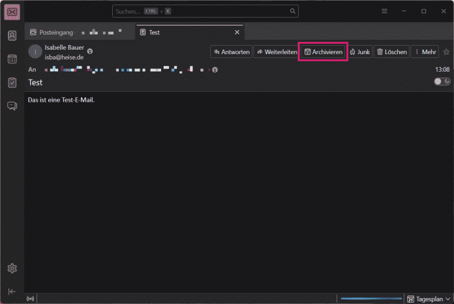Collapse the sidebar toolbar with the arrow icon
The image size is (454, 304).
[12, 291]
